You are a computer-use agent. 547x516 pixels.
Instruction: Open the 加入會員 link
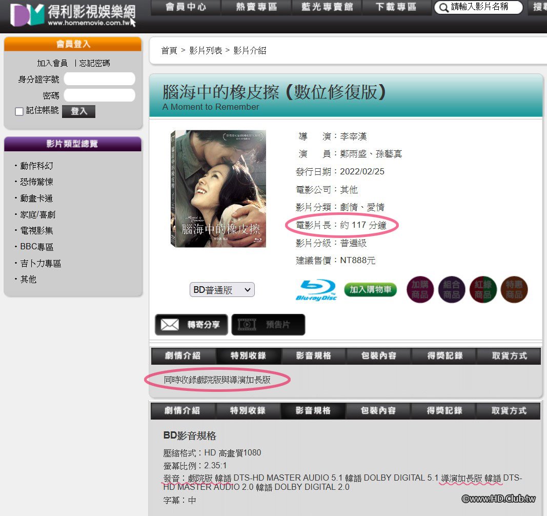click(x=52, y=63)
